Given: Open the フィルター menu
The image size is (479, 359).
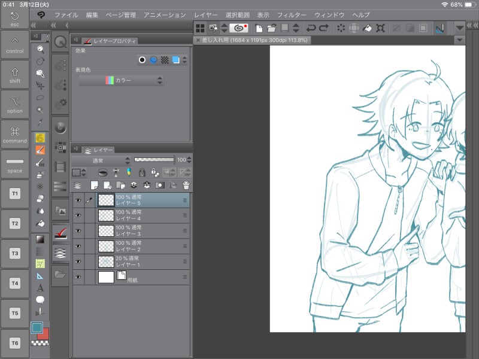Looking at the screenshot, I should click(x=292, y=14).
